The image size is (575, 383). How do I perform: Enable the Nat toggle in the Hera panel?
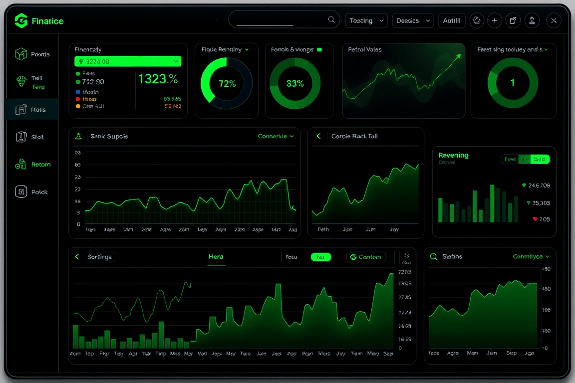(x=321, y=257)
